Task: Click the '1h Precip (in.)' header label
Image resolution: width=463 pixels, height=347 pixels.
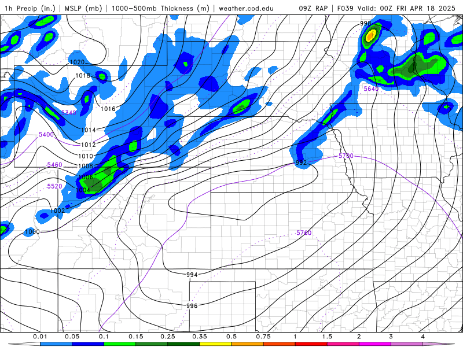Action: (x=30, y=8)
